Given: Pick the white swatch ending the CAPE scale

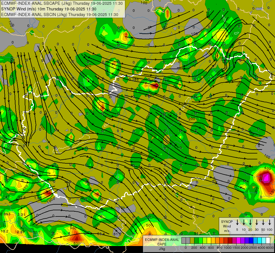Looking at the screenshot, I should tap(268, 240).
